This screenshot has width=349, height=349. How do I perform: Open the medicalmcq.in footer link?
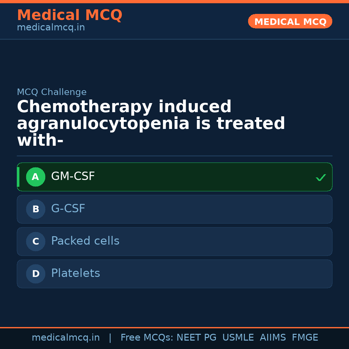66,338
